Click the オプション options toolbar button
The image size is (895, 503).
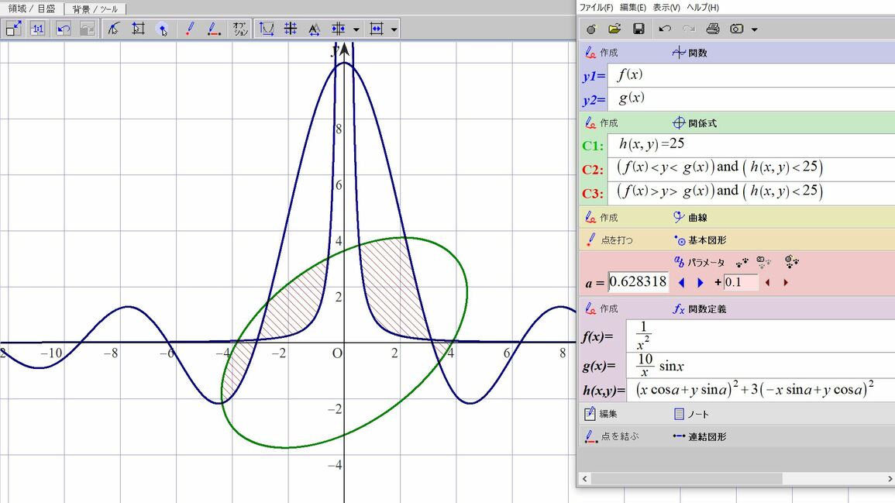click(x=239, y=29)
